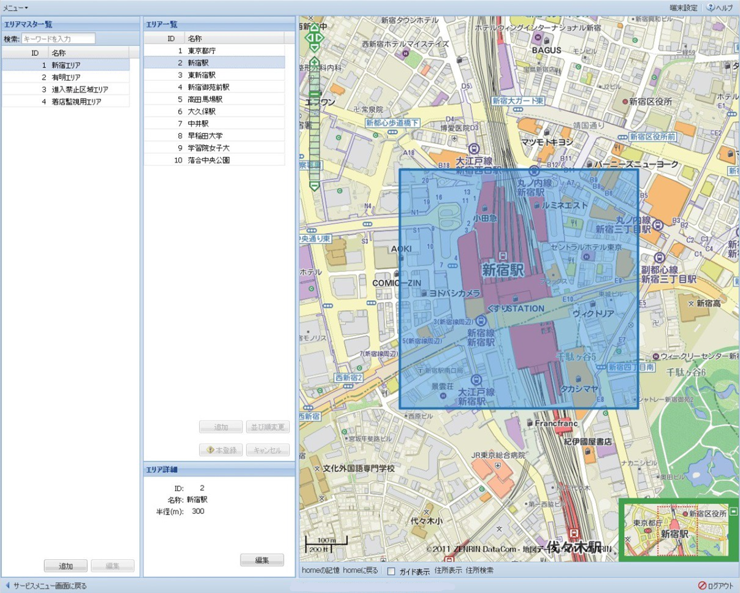This screenshot has height=593, width=740.
Task: Select the 新宿エリア row
Action: (66, 64)
